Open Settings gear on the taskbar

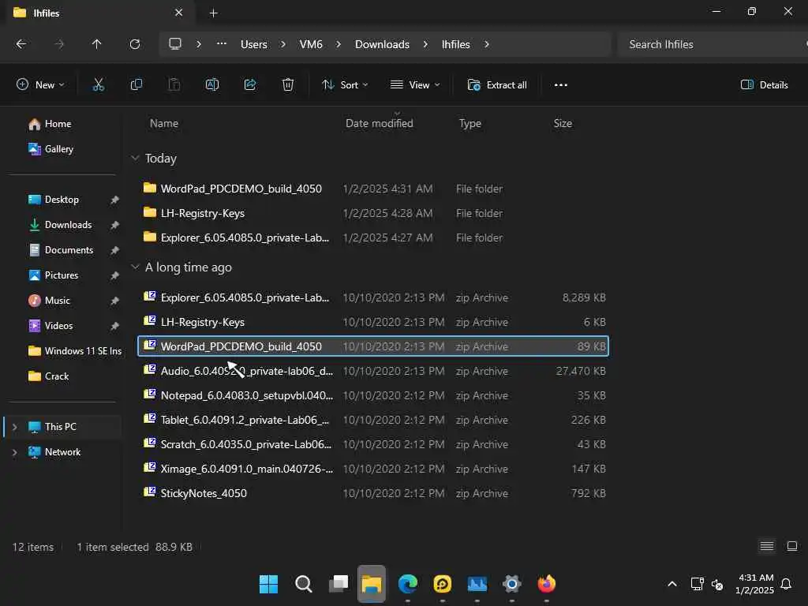pyautogui.click(x=511, y=585)
